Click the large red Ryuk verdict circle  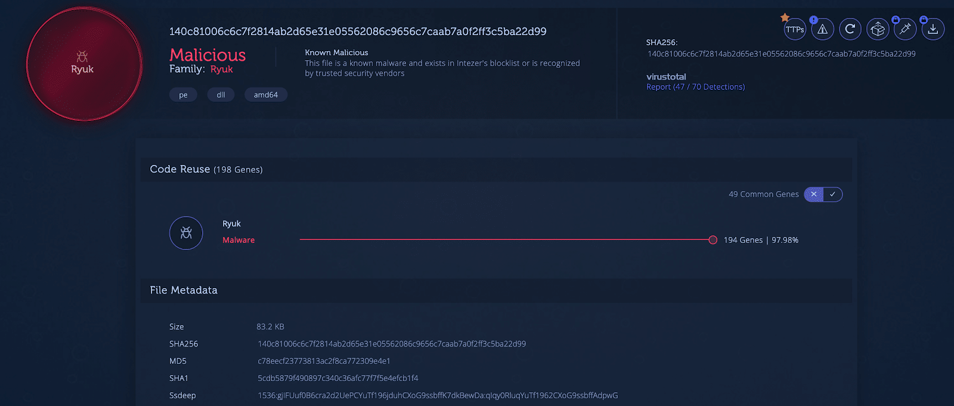[84, 64]
